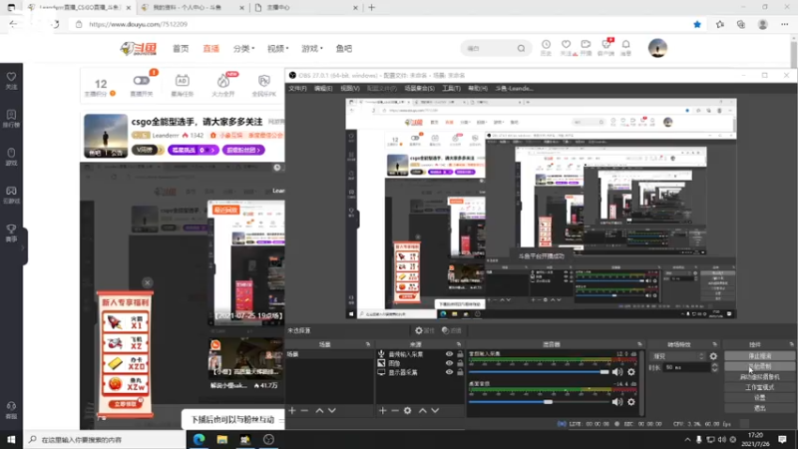Open 赛事 trophy in Douyu left sidebar
Viewport: 798px width, 449px height.
coord(11,233)
